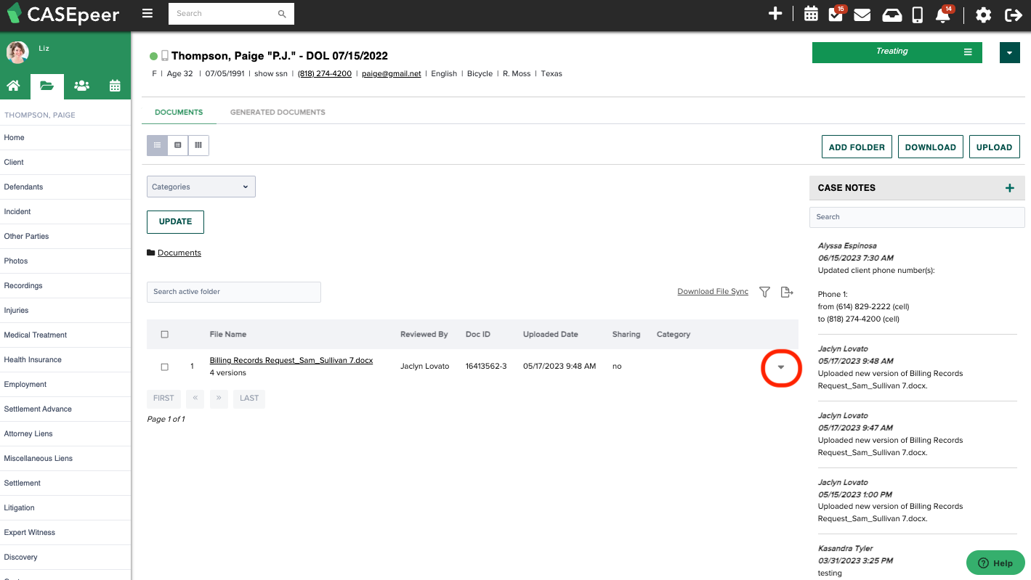Viewport: 1031px width, 580px height.
Task: Expand the row actions arrow for Billing Records file
Action: click(781, 367)
